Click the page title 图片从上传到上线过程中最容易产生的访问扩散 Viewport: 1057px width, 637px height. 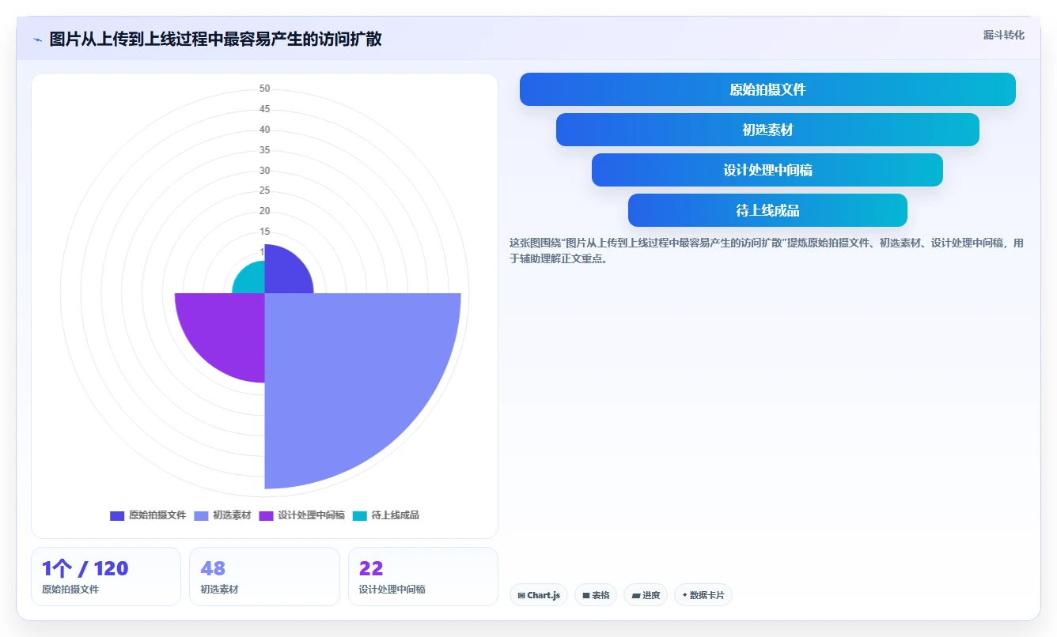click(x=215, y=40)
